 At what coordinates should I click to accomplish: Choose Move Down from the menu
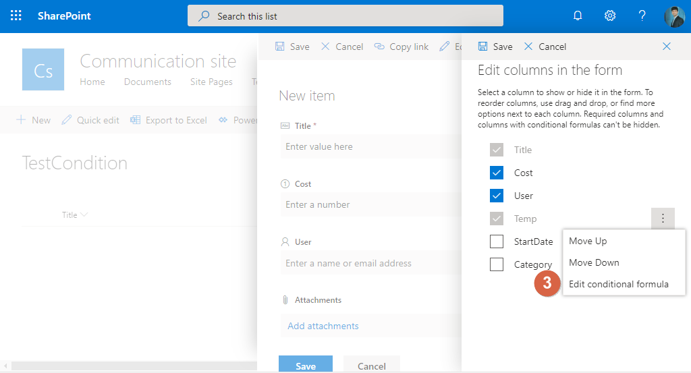pos(594,262)
